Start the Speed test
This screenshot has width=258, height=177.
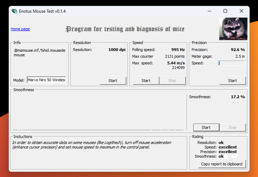[x=146, y=81]
